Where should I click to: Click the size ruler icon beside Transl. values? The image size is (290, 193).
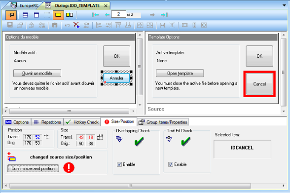tap(100, 137)
